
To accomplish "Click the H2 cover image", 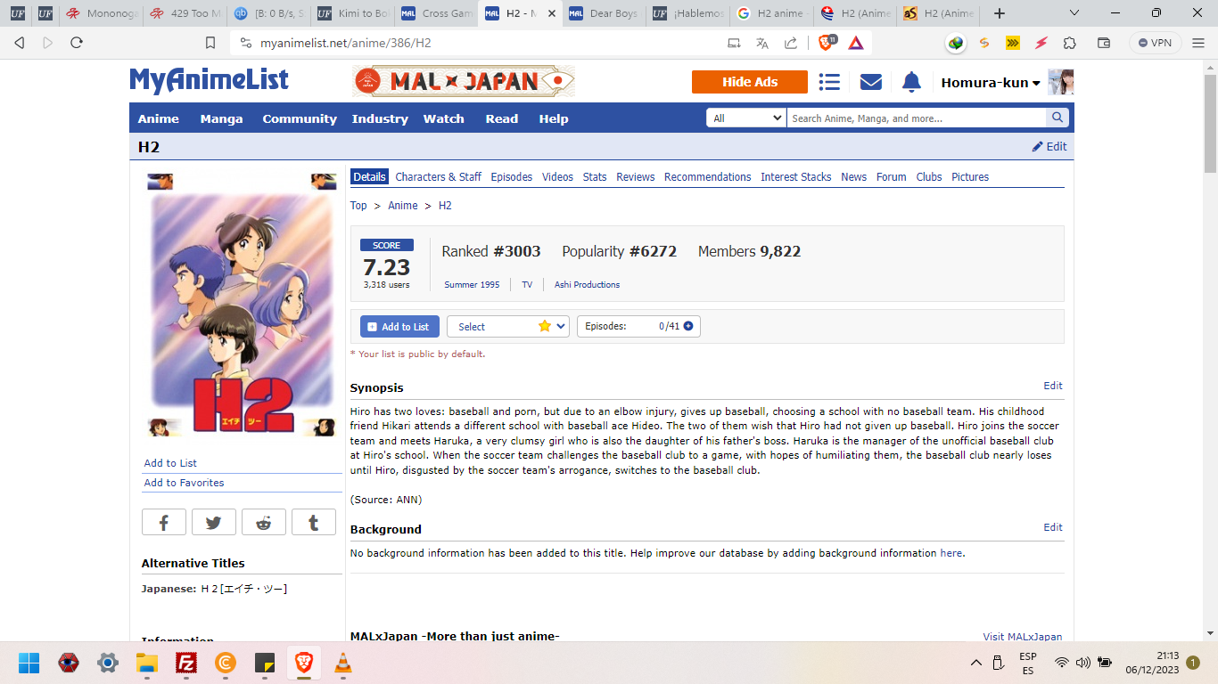I will click(x=242, y=305).
